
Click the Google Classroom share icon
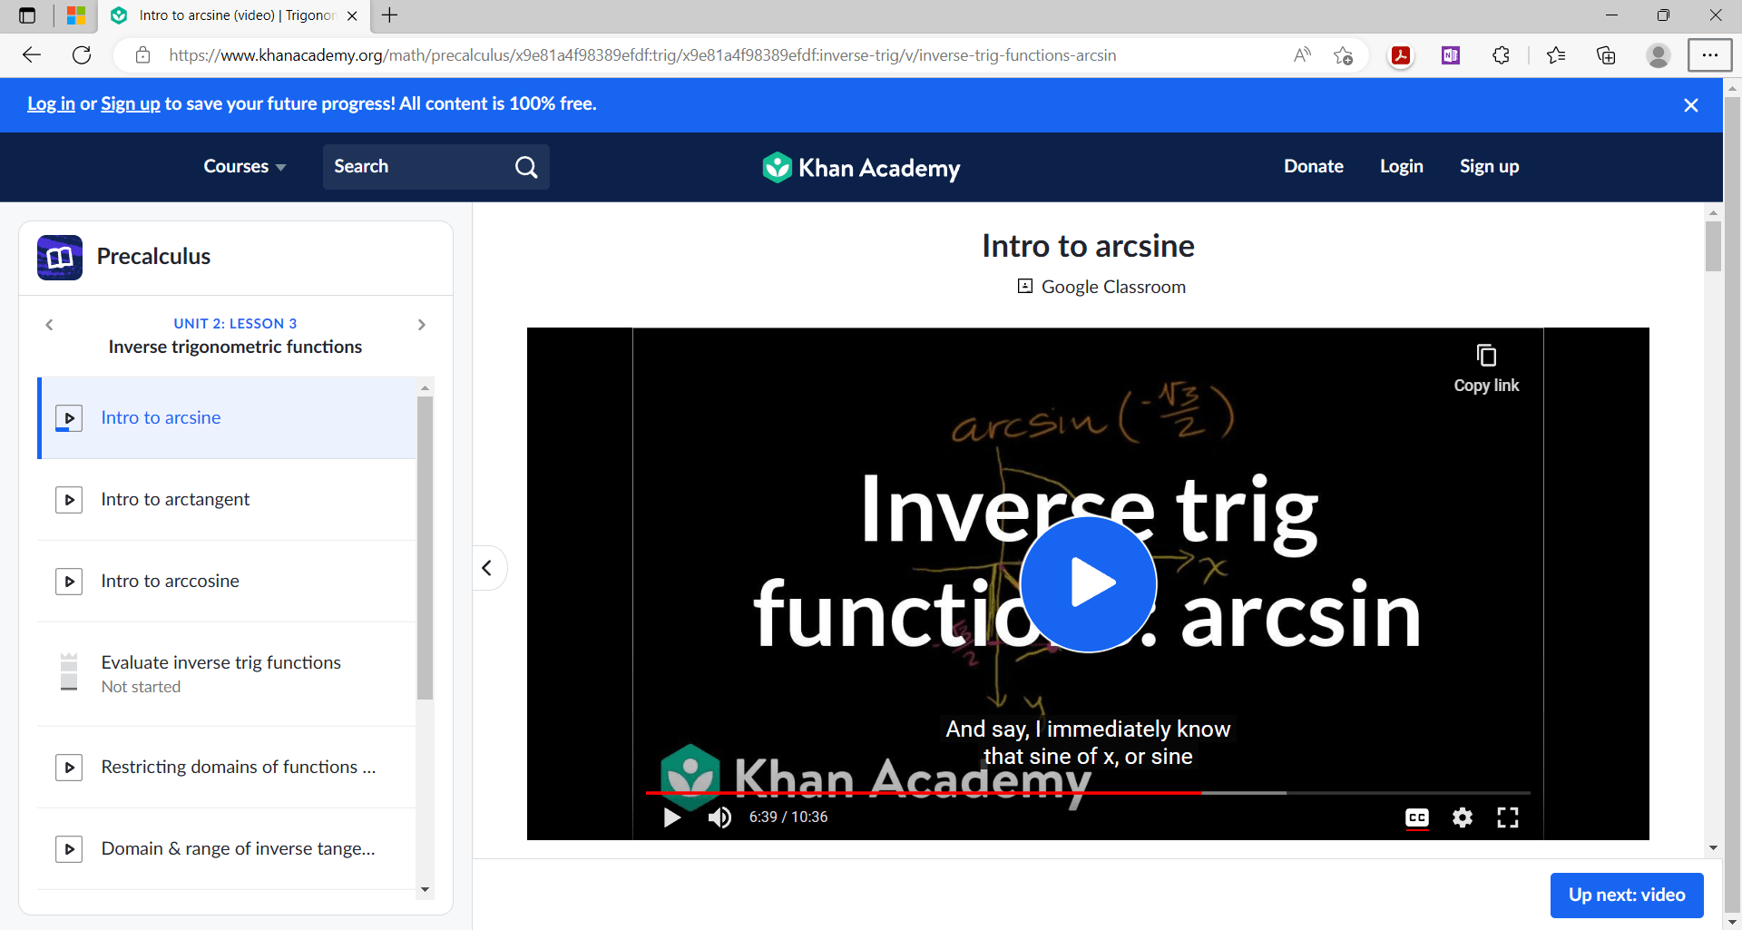pyautogui.click(x=1025, y=286)
